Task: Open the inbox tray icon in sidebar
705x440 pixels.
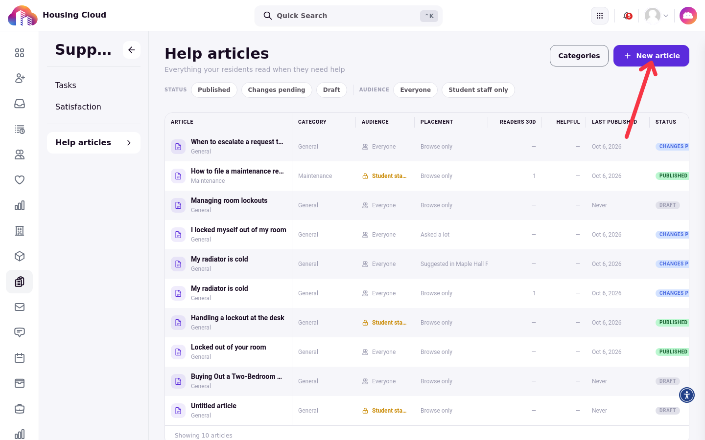Action: tap(20, 104)
